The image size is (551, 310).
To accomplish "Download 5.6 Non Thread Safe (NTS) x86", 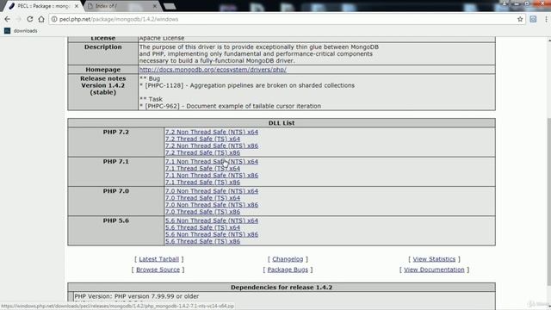I will coord(212,234).
